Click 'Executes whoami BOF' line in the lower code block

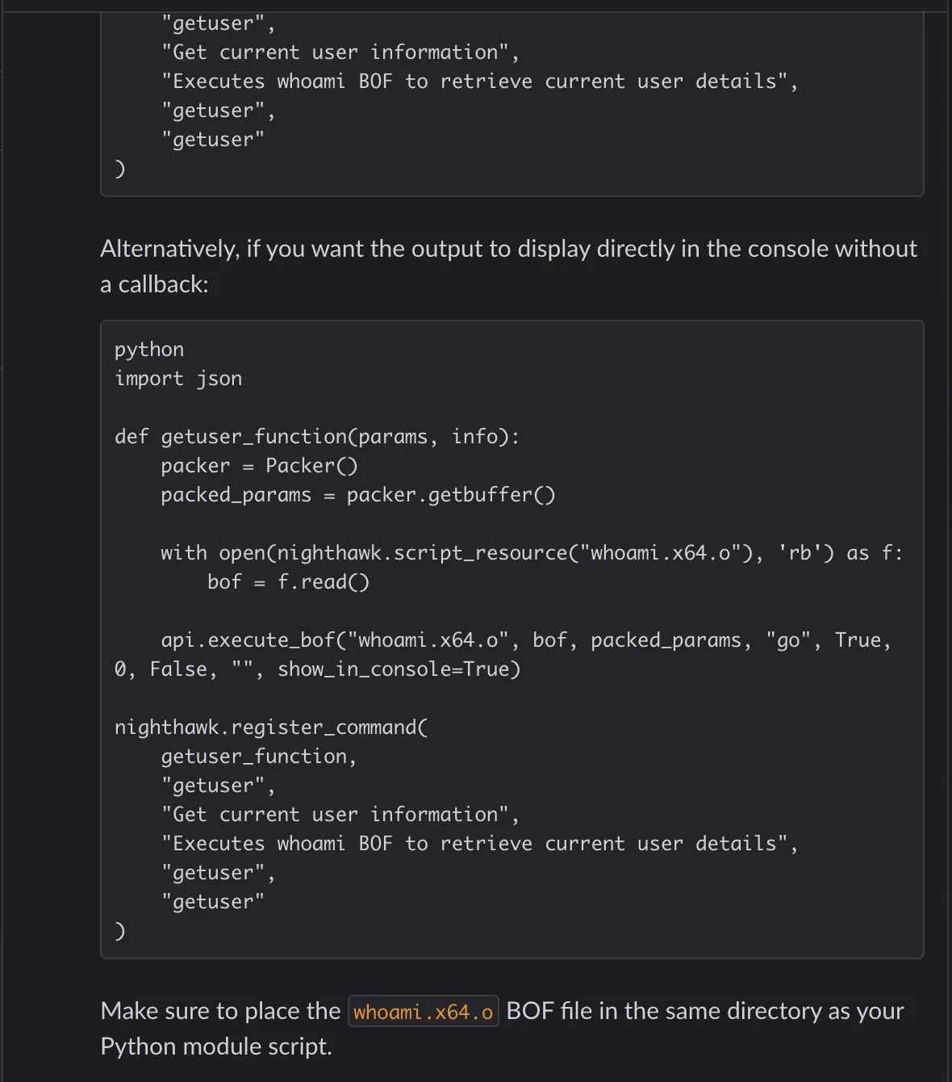(x=479, y=844)
